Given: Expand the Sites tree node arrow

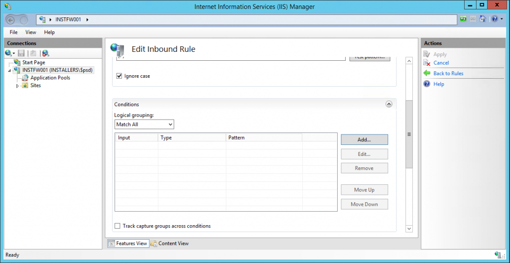Looking at the screenshot, I should pos(17,86).
